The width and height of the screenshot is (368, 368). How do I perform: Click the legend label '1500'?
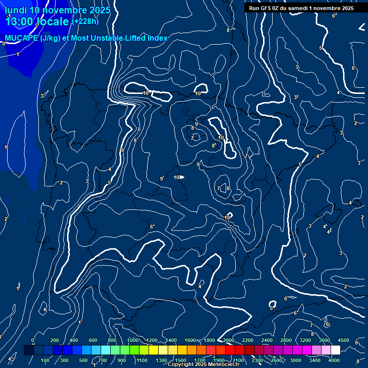[x=181, y=360]
